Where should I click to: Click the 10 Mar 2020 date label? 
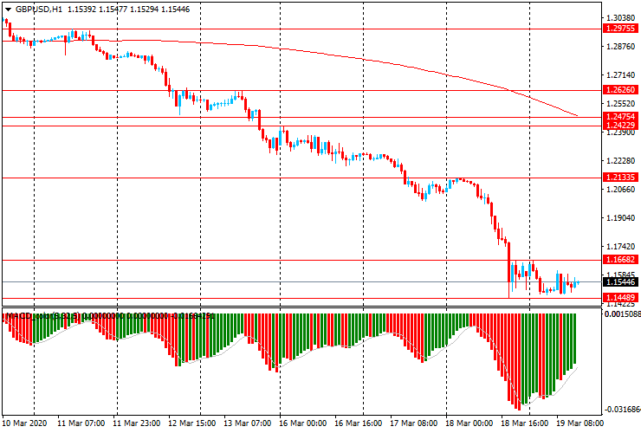pyautogui.click(x=27, y=423)
